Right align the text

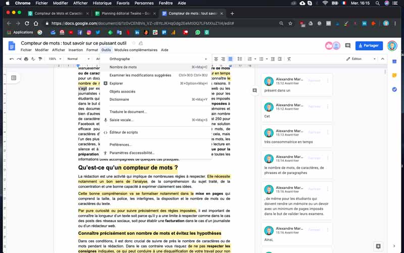223,59
